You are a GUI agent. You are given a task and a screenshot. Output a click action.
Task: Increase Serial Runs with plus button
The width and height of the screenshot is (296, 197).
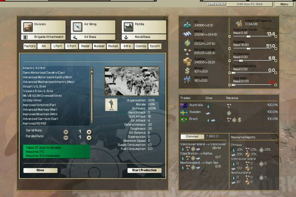pos(89,132)
